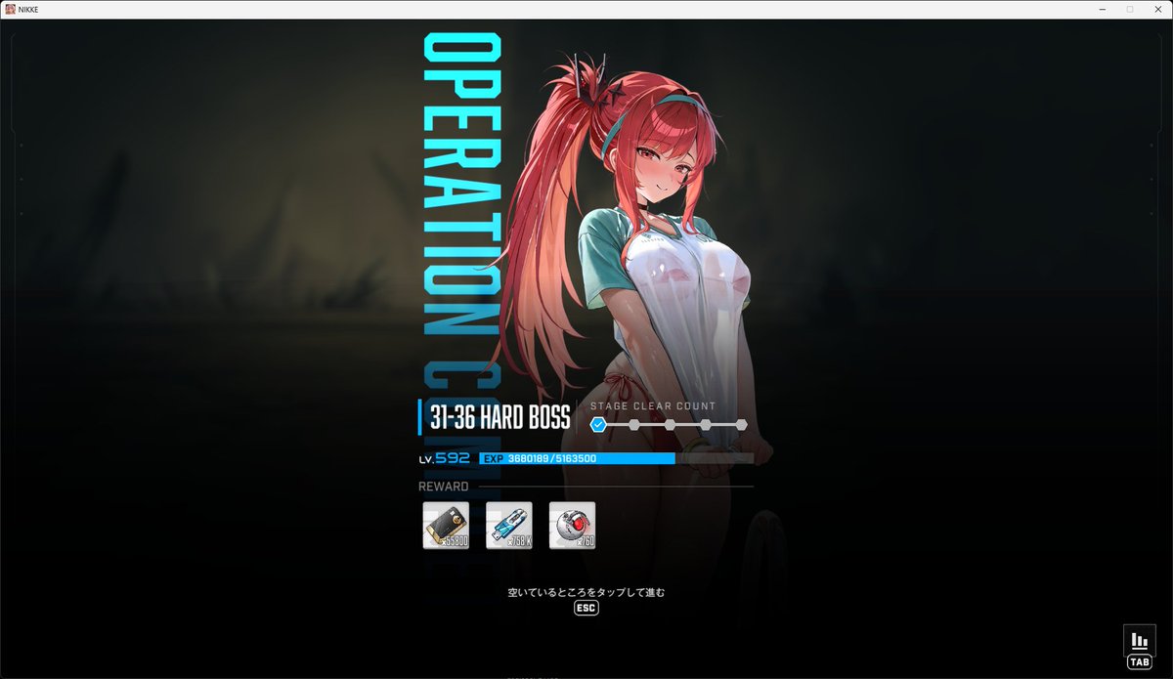This screenshot has height=679, width=1173.
Task: Click the blue EXP progress bar
Action: 616,458
